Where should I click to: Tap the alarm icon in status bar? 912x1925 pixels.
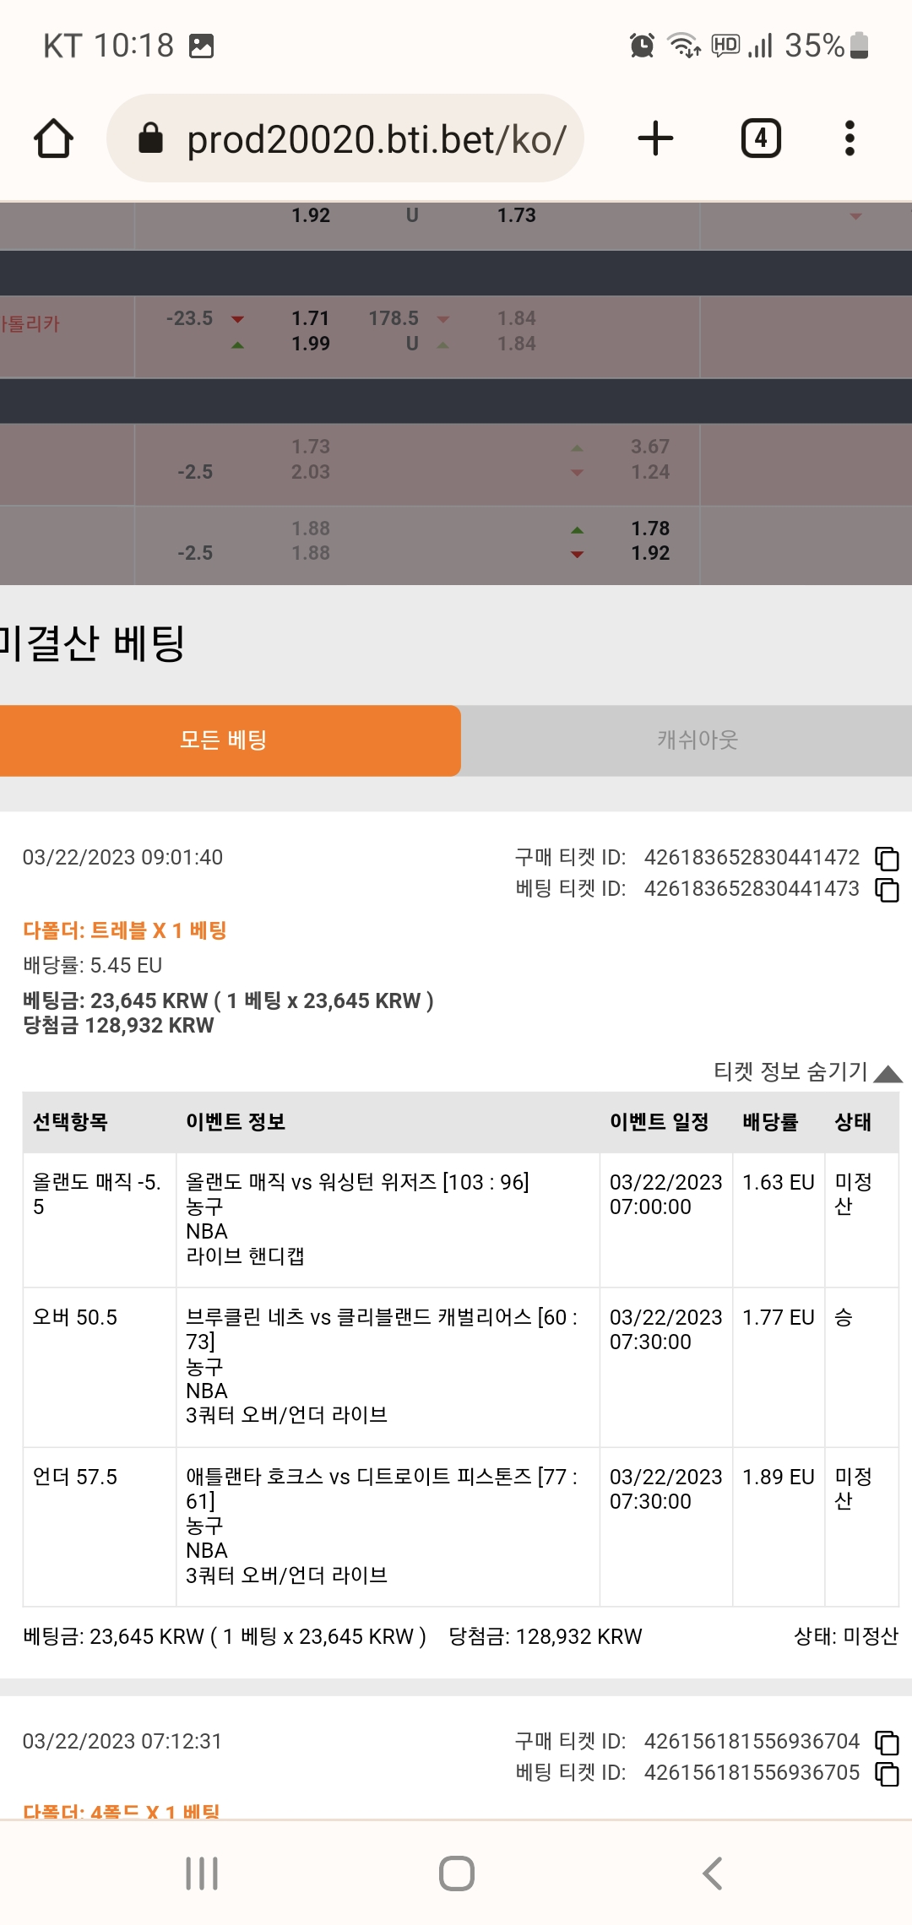pyautogui.click(x=642, y=46)
